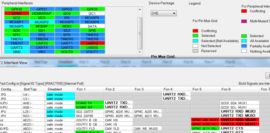The height and width of the screenshot is (133, 270).
Task: Open the Device Package CYE dropdown
Action: pos(164,13)
